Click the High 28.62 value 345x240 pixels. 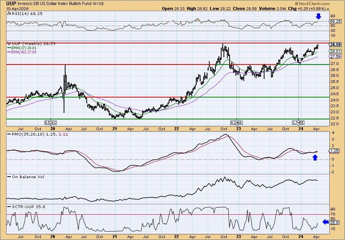pyautogui.click(x=197, y=8)
